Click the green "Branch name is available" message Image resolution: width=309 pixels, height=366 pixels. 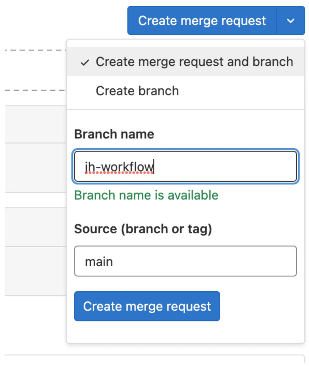click(146, 195)
